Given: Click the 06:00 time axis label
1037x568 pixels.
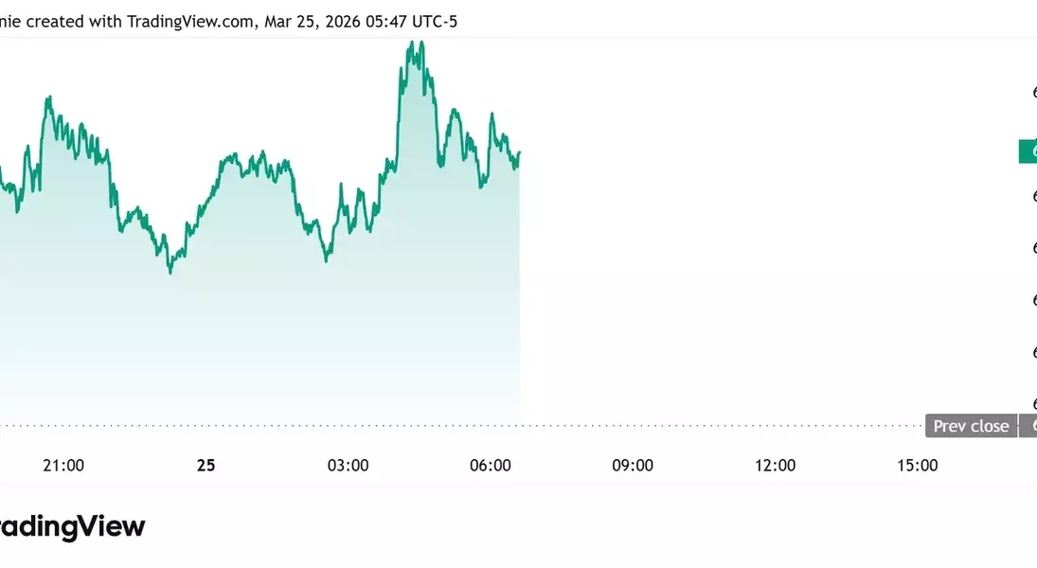Looking at the screenshot, I should 491,465.
